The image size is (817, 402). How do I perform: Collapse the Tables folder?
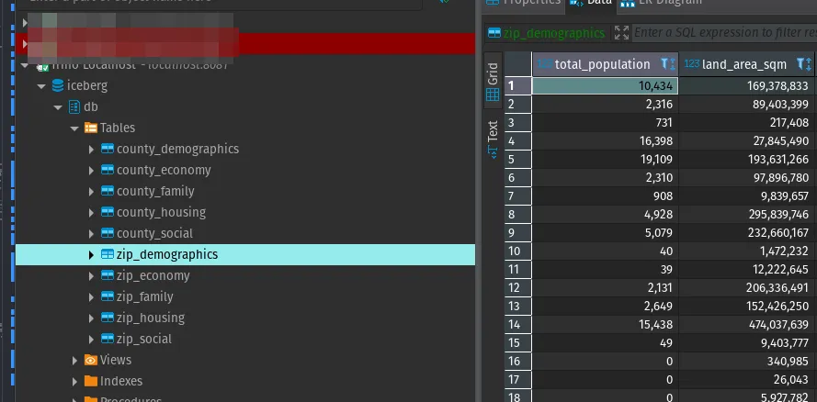click(x=74, y=128)
